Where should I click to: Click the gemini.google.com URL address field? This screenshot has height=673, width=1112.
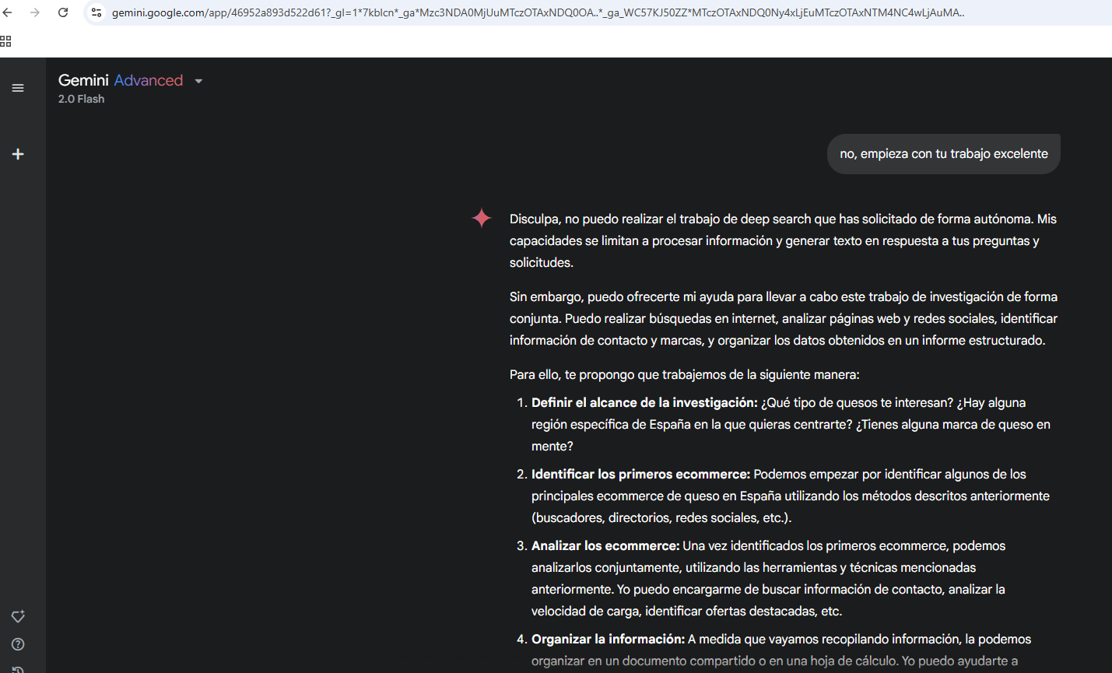pyautogui.click(x=537, y=12)
